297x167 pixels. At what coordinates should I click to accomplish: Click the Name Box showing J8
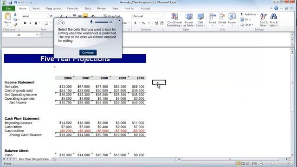click(19, 35)
